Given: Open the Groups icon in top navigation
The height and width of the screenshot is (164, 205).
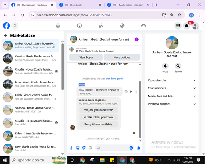Looking at the screenshot, I should click(x=122, y=25).
